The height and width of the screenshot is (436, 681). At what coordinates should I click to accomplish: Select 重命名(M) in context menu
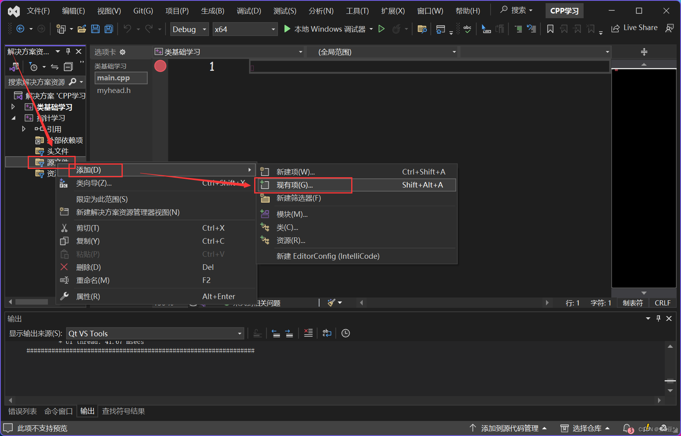[x=156, y=280]
